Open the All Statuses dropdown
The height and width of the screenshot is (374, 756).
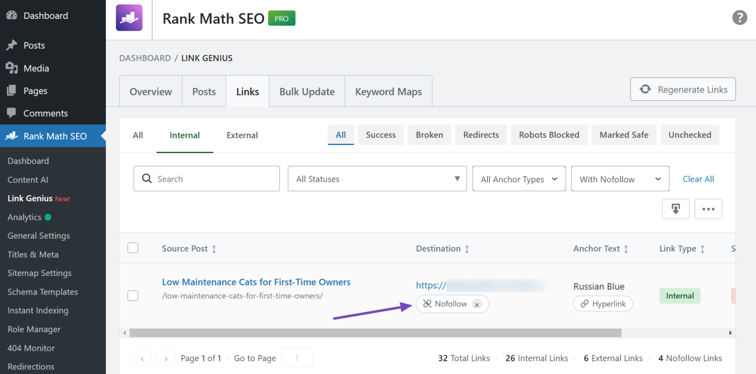[x=377, y=179]
